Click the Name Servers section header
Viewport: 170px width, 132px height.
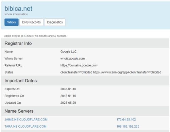tap(85, 111)
